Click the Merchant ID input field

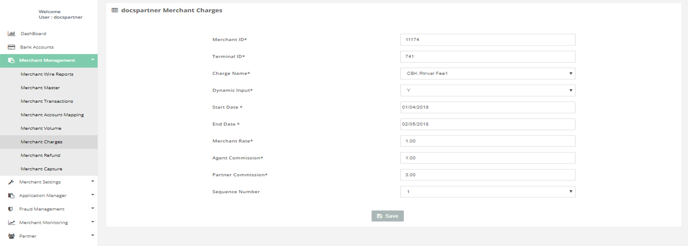pyautogui.click(x=487, y=40)
